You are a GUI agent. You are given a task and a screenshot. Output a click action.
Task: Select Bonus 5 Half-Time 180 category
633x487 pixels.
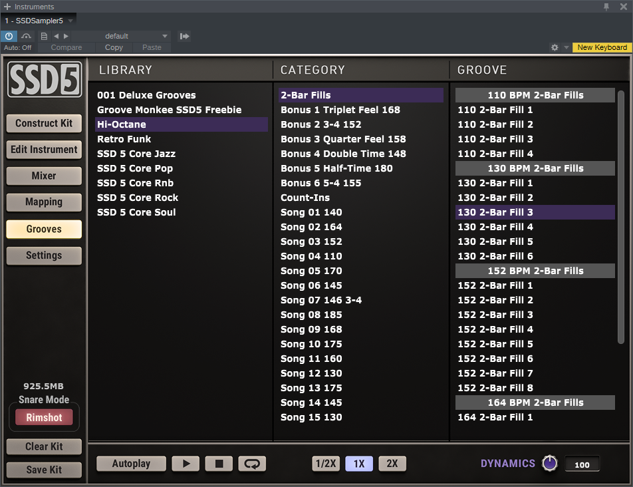coord(361,168)
